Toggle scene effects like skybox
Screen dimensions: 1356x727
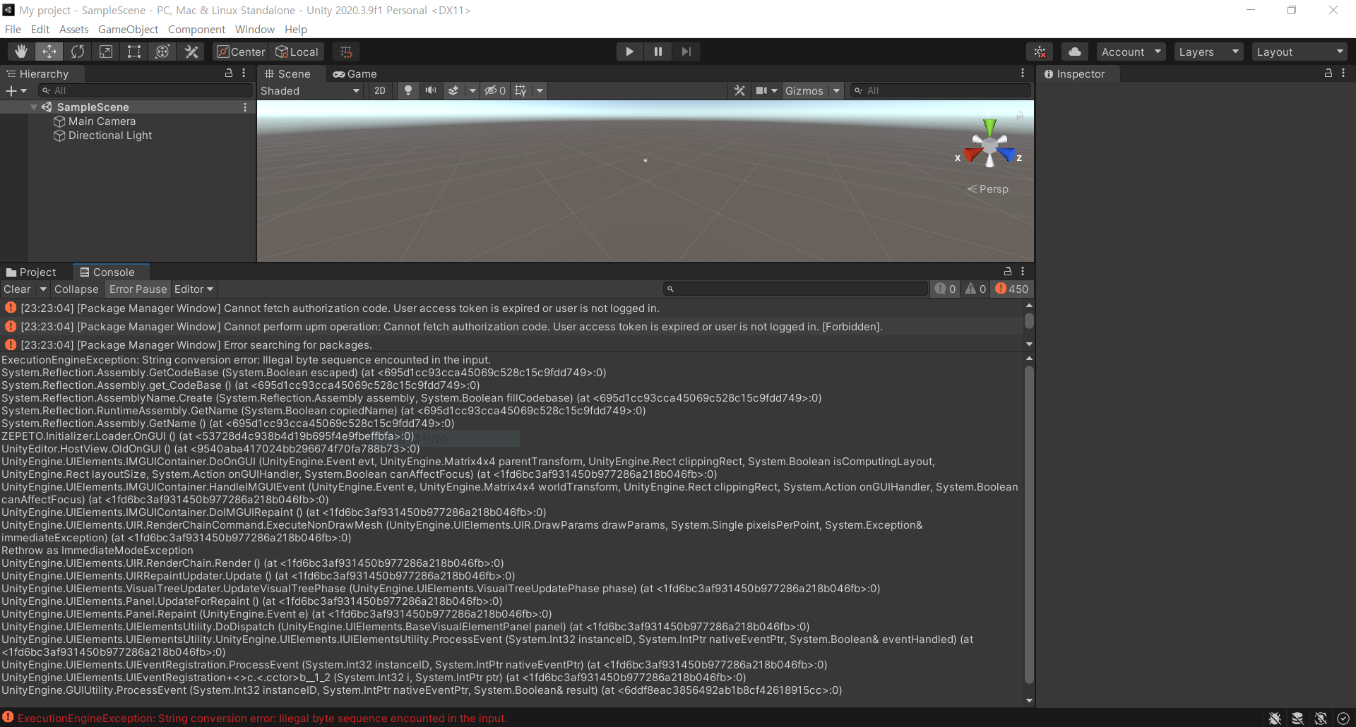[x=453, y=90]
